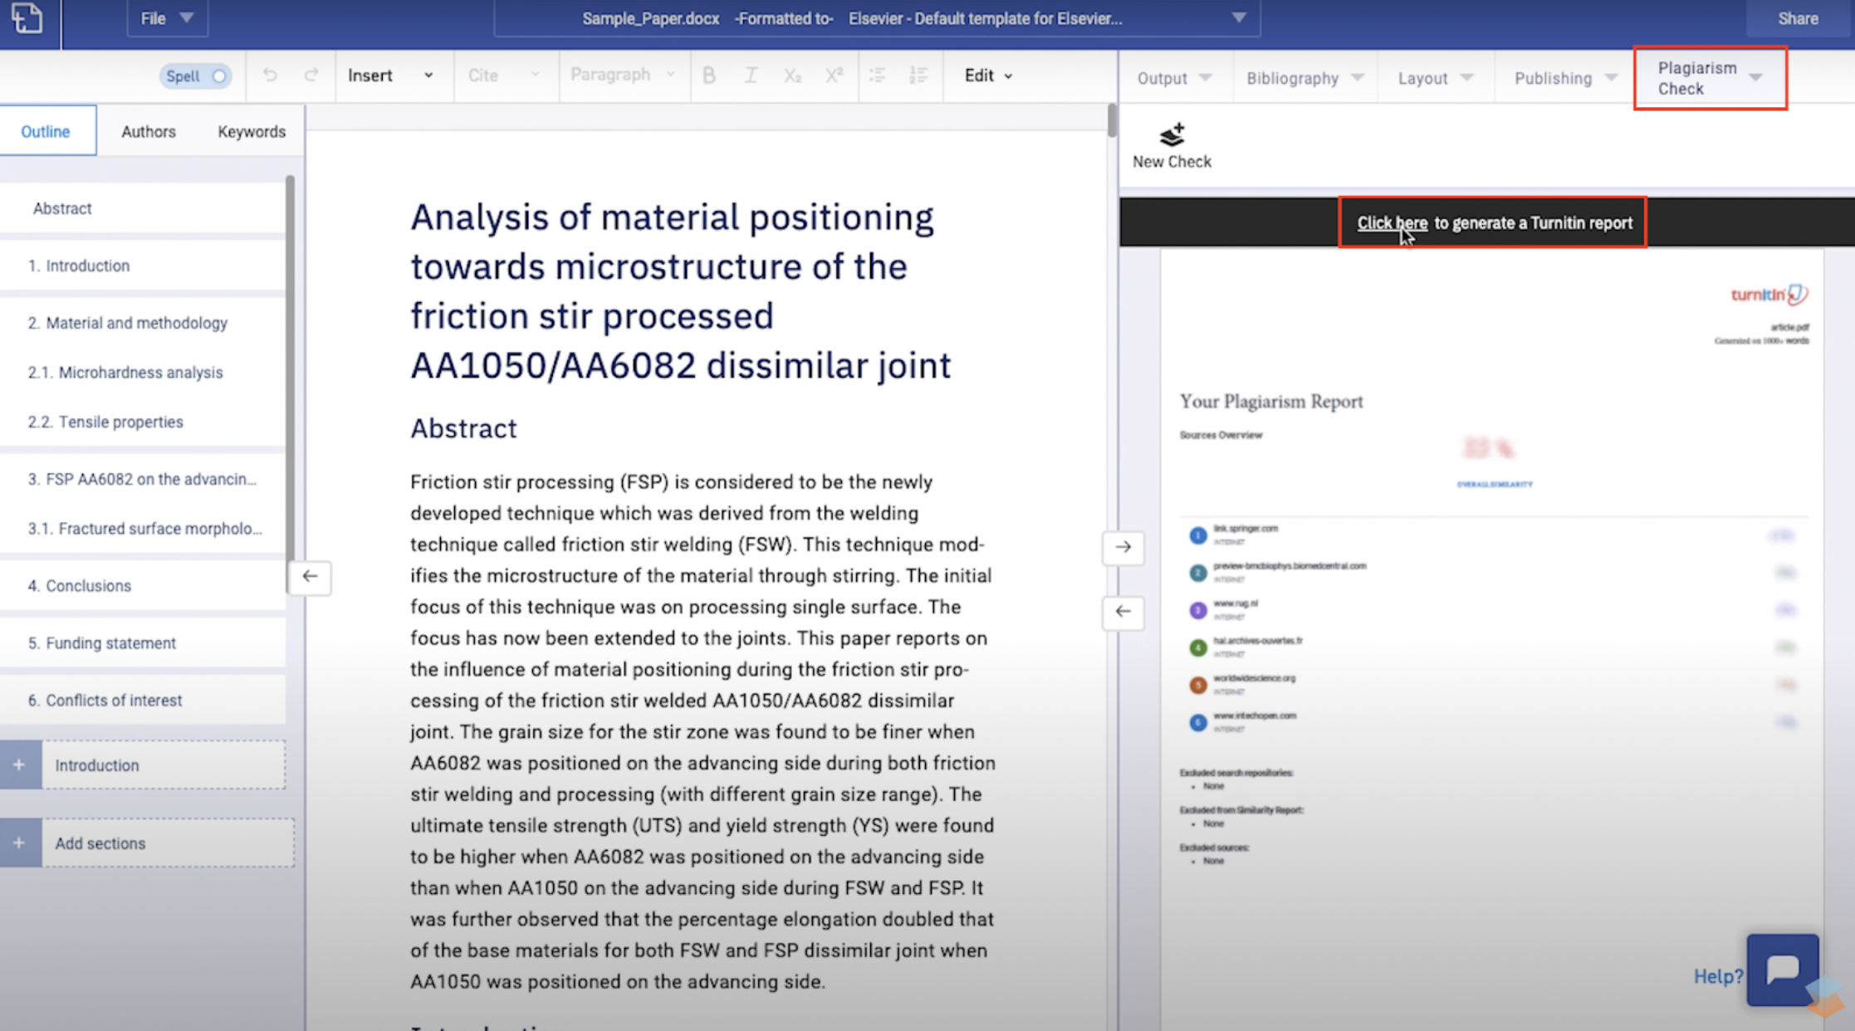Apply superscript formatting icon
1855x1031 pixels.
click(x=834, y=76)
